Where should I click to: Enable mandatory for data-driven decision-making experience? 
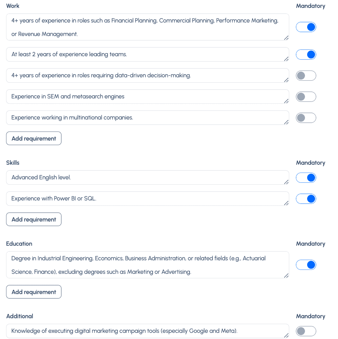click(x=306, y=76)
